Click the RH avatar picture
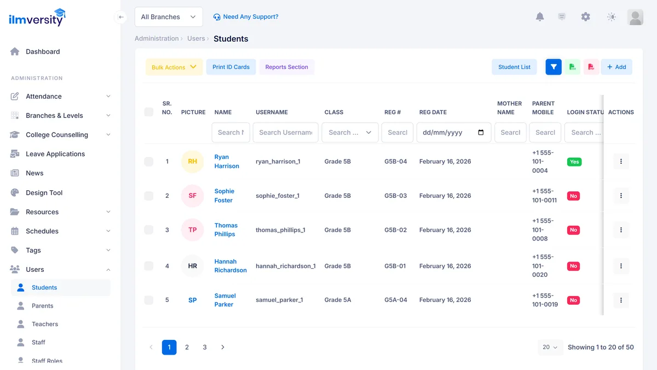Image resolution: width=657 pixels, height=370 pixels. (193, 162)
